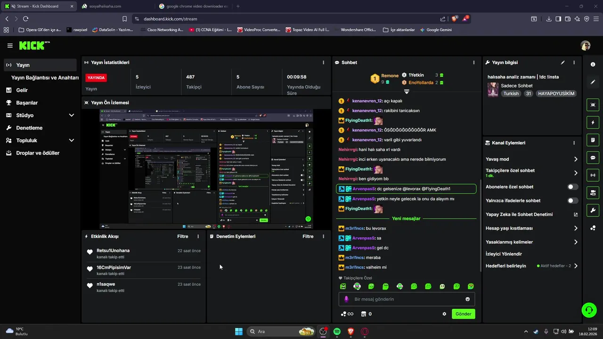Open Filtre in Etkinlik Akışı panel
The height and width of the screenshot is (339, 603).
tap(183, 236)
